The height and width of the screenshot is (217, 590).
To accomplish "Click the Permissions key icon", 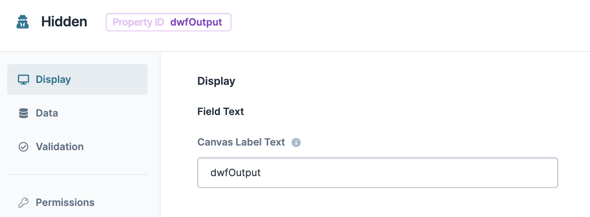I will point(24,202).
